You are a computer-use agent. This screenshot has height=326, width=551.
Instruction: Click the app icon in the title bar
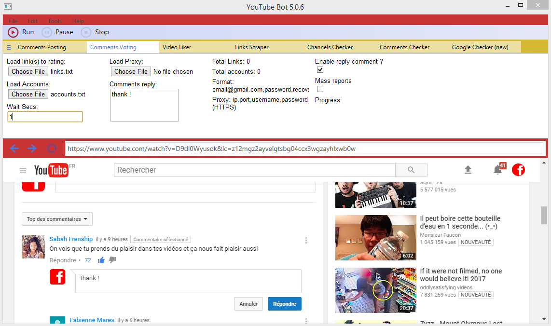coord(8,6)
